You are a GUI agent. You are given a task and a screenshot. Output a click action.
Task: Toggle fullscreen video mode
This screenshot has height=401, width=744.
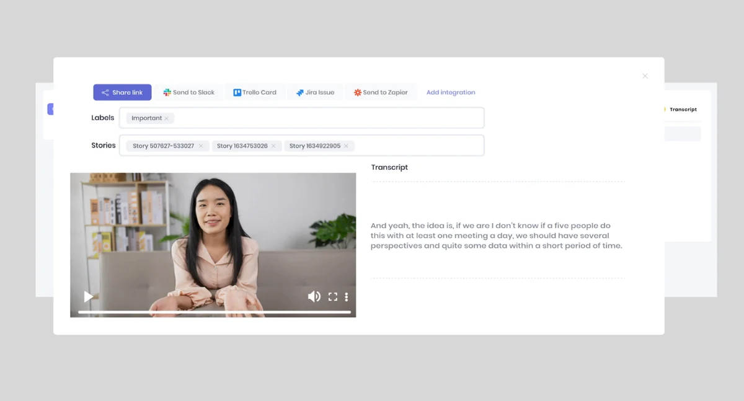pyautogui.click(x=333, y=297)
